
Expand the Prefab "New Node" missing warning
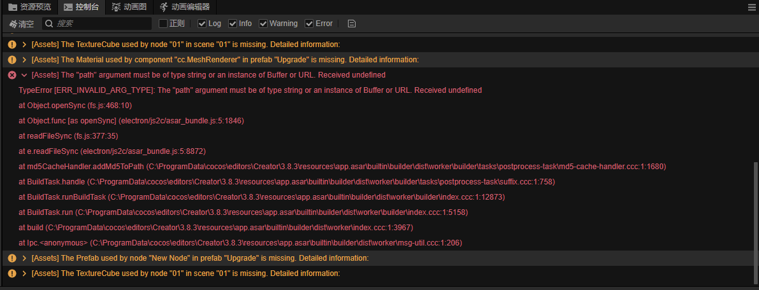(24, 258)
